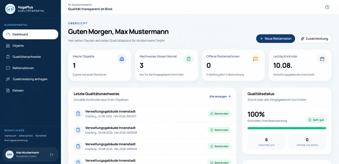Click the clipboard icon of QN-2026-000009 row
The width and height of the screenshot is (339, 164).
coord(78,146)
